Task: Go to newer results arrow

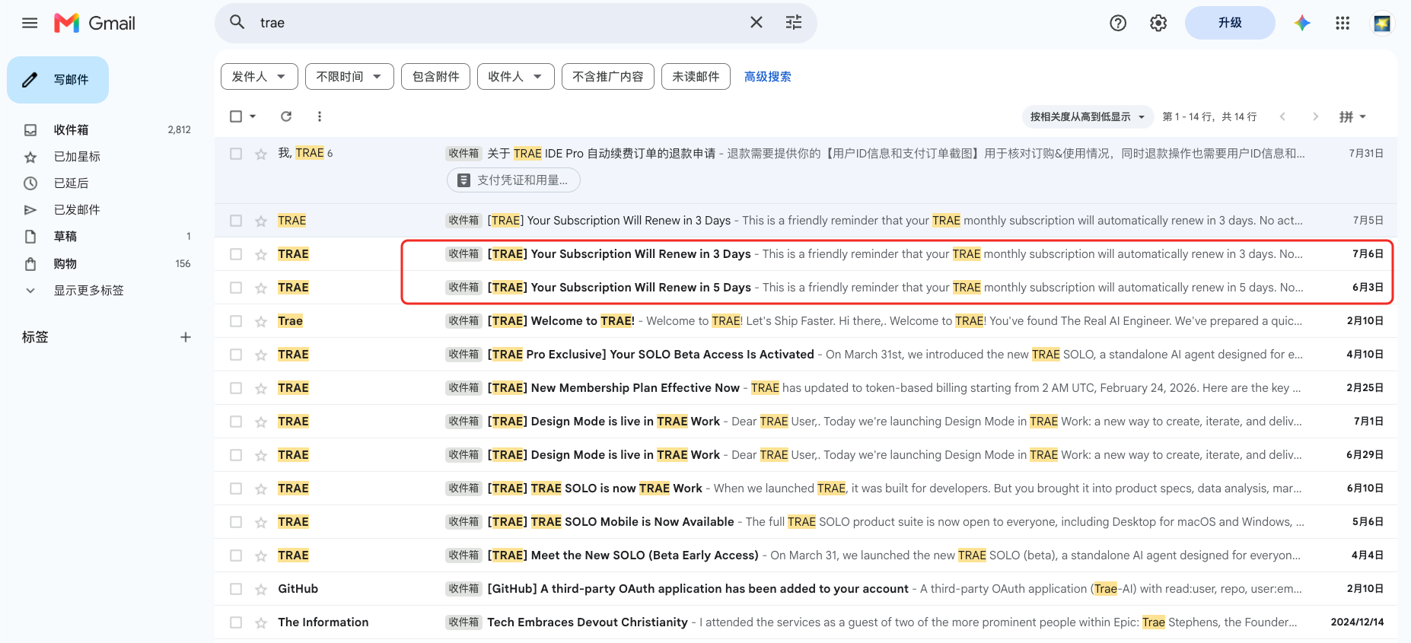Action: (1282, 116)
